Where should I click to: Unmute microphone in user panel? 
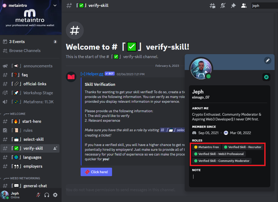coord(38,195)
